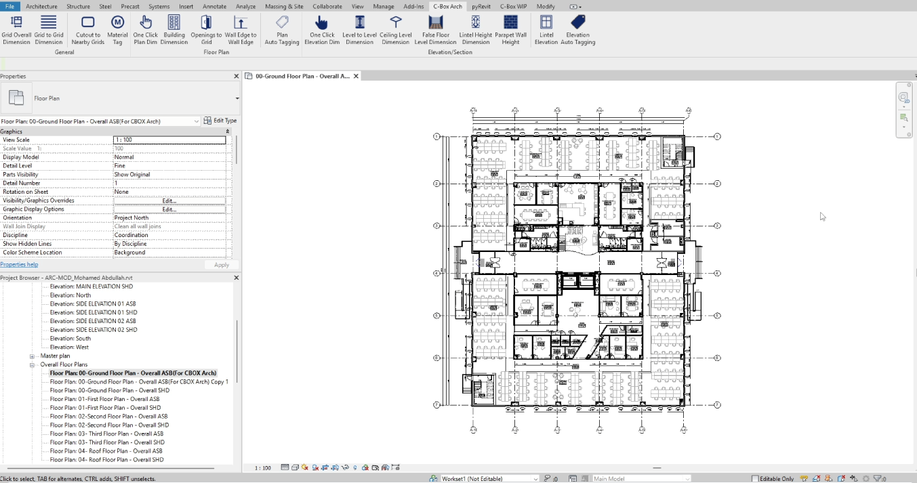Open the pyRevit ribbon tab

pos(481,6)
